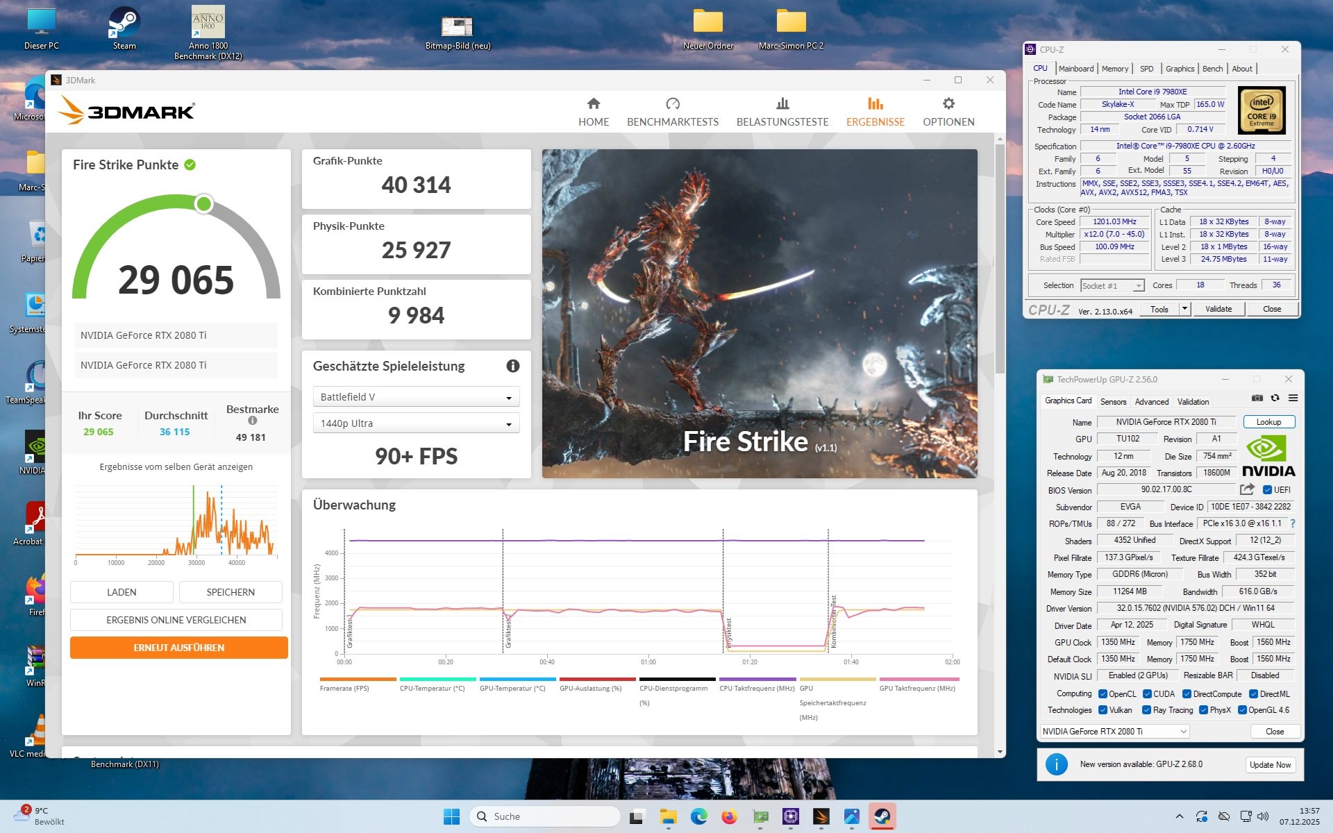Screen dimensions: 1333x833
Task: Open the 3DMark Home icon
Action: [593, 104]
